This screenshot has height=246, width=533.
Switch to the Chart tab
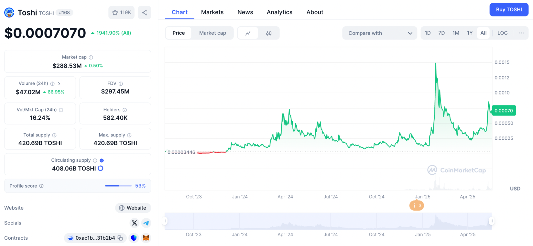179,12
